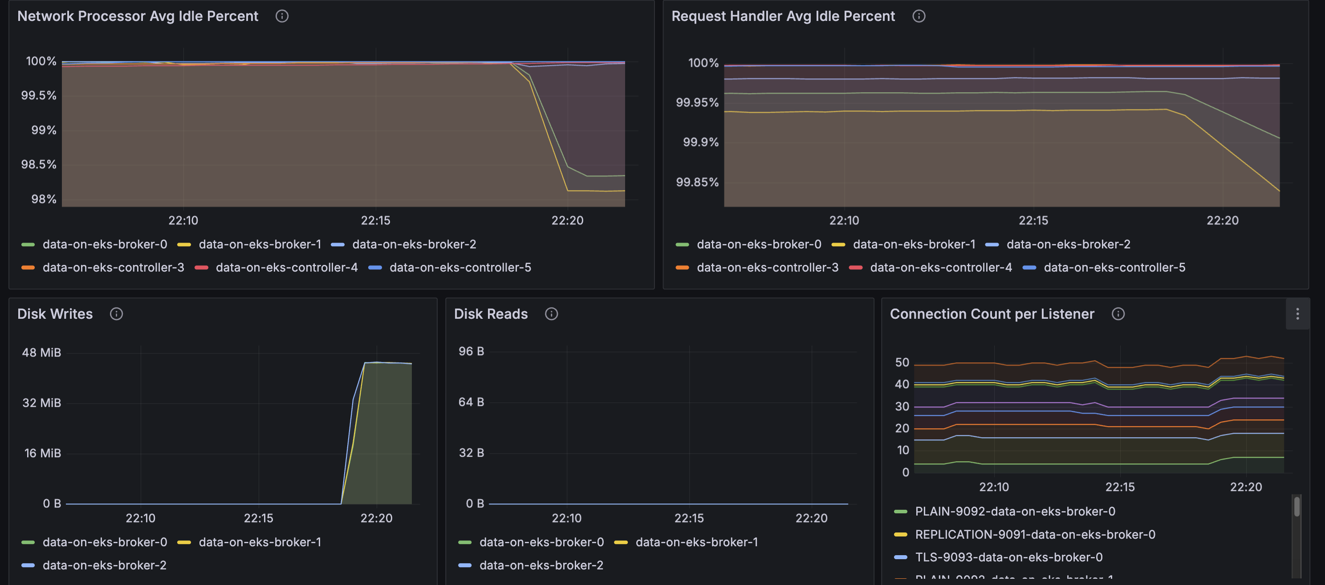Open the info tooltip on Network Processor Avg Idle Percent

click(x=282, y=16)
